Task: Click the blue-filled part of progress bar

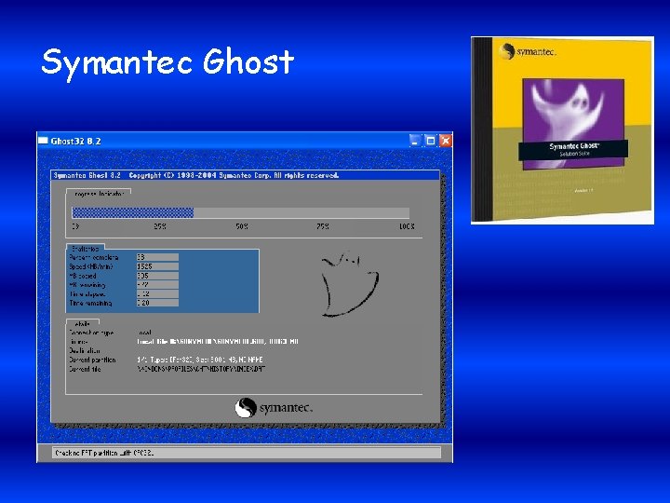Action: (x=132, y=212)
